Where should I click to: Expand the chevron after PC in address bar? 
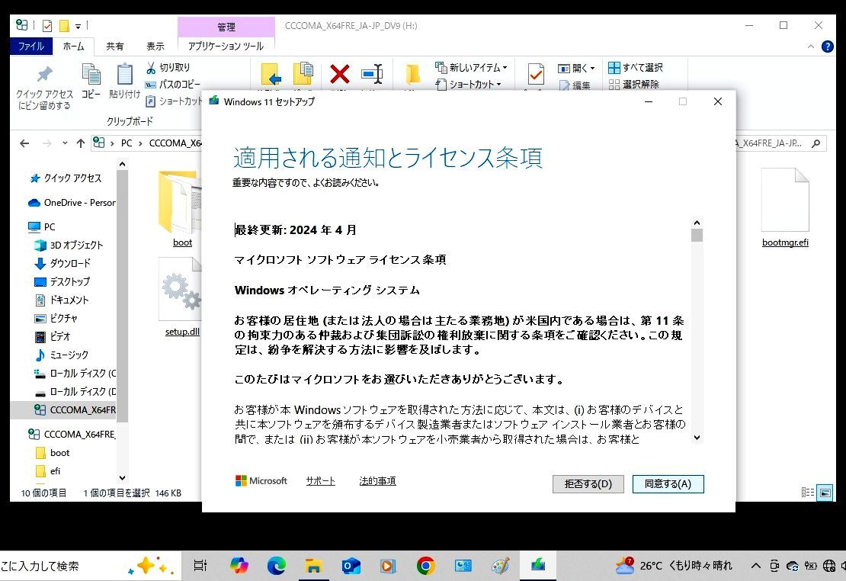click(140, 143)
